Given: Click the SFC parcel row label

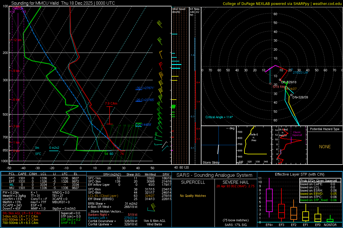Looking at the screenshot, I should coord(12,178).
